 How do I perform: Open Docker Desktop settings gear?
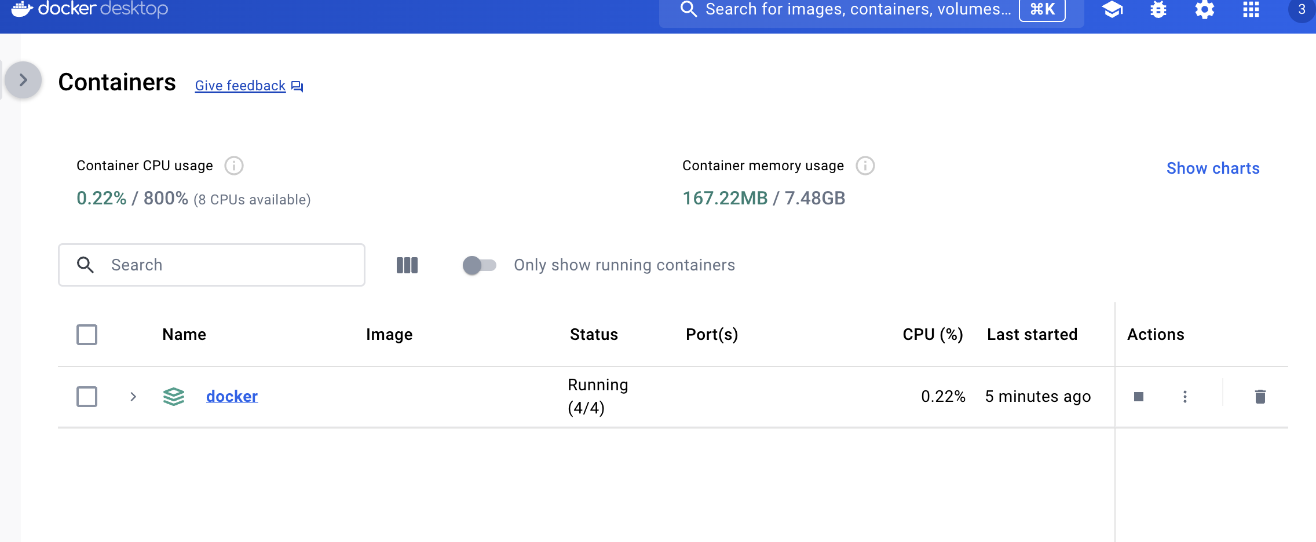click(x=1205, y=9)
